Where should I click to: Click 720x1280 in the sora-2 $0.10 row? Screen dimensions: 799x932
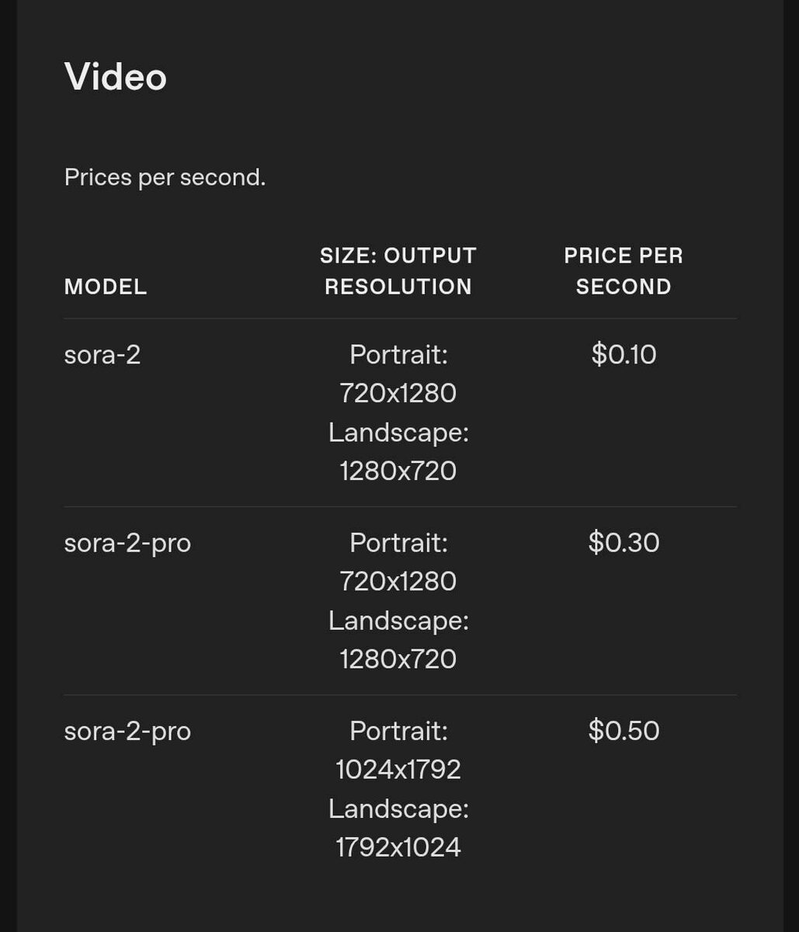coord(398,393)
